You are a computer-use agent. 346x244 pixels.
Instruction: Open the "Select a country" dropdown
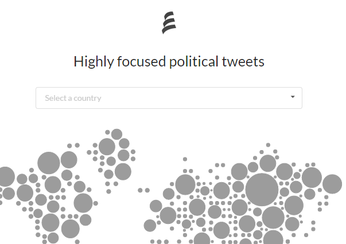169,98
